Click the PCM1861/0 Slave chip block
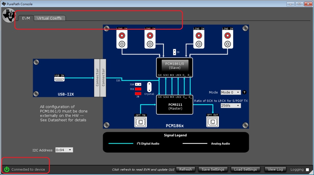The height and width of the screenshot is (175, 314). 175,68
